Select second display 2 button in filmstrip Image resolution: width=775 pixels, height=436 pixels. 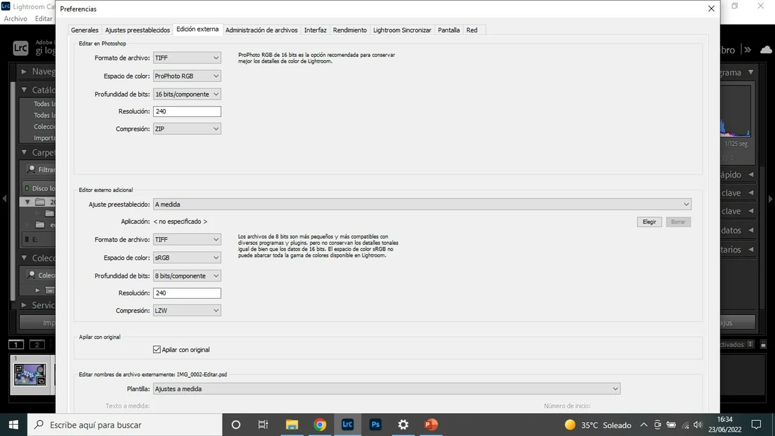point(37,345)
